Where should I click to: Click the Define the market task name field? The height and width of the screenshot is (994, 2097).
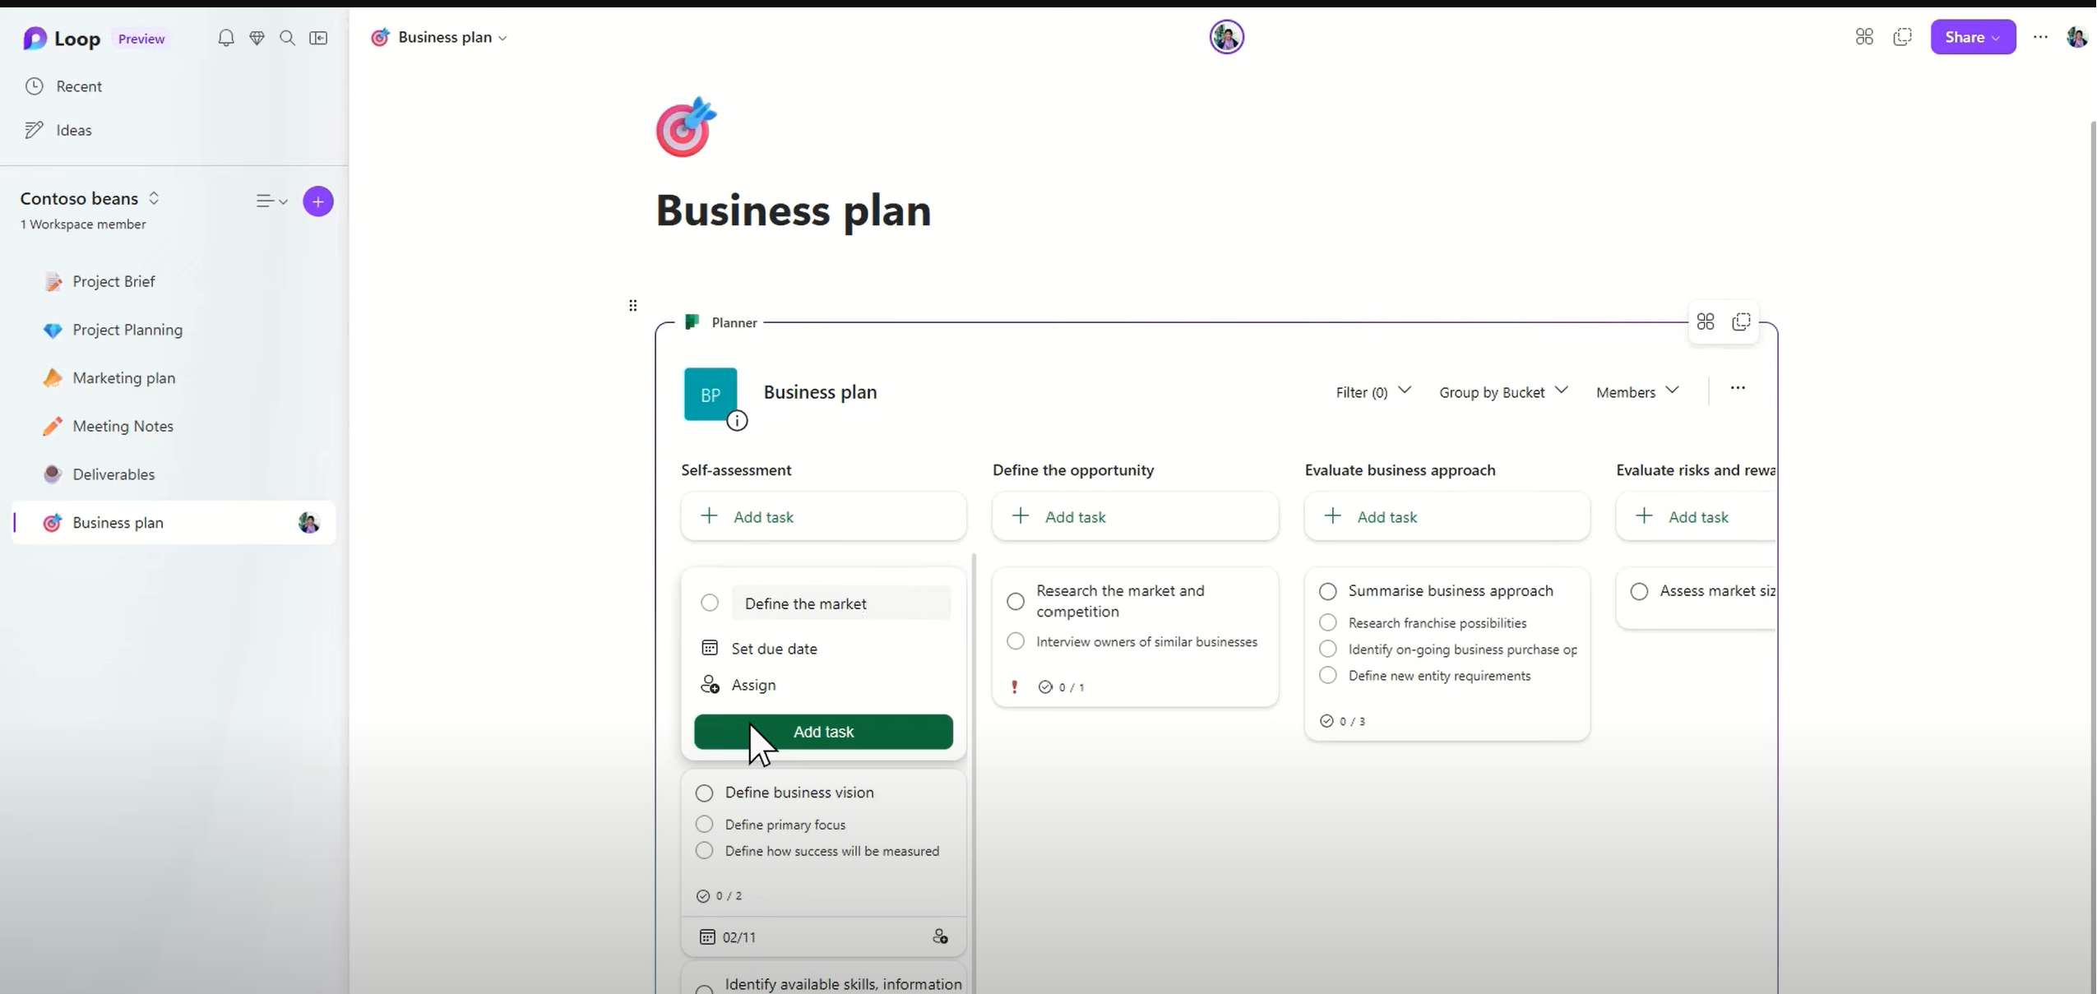[840, 603]
